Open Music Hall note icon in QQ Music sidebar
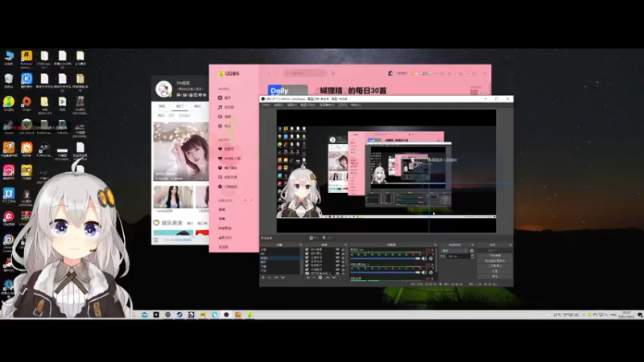Screen dimensions: 644x362 click(226, 107)
